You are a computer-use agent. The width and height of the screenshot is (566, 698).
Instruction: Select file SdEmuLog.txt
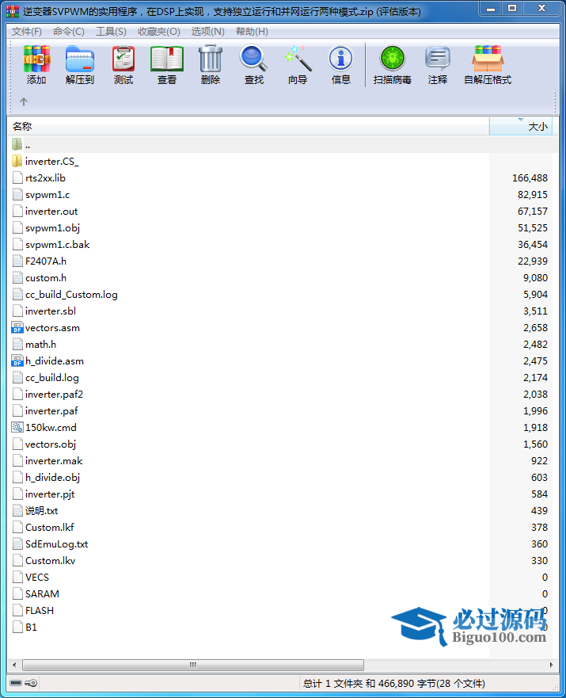pyautogui.click(x=56, y=544)
